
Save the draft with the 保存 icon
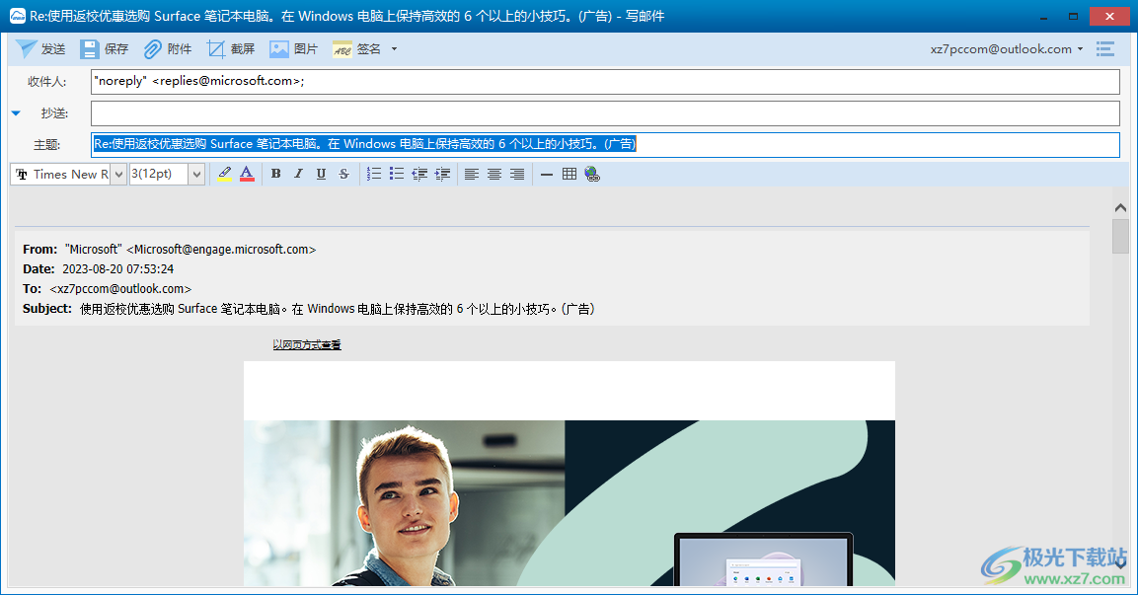pos(90,49)
